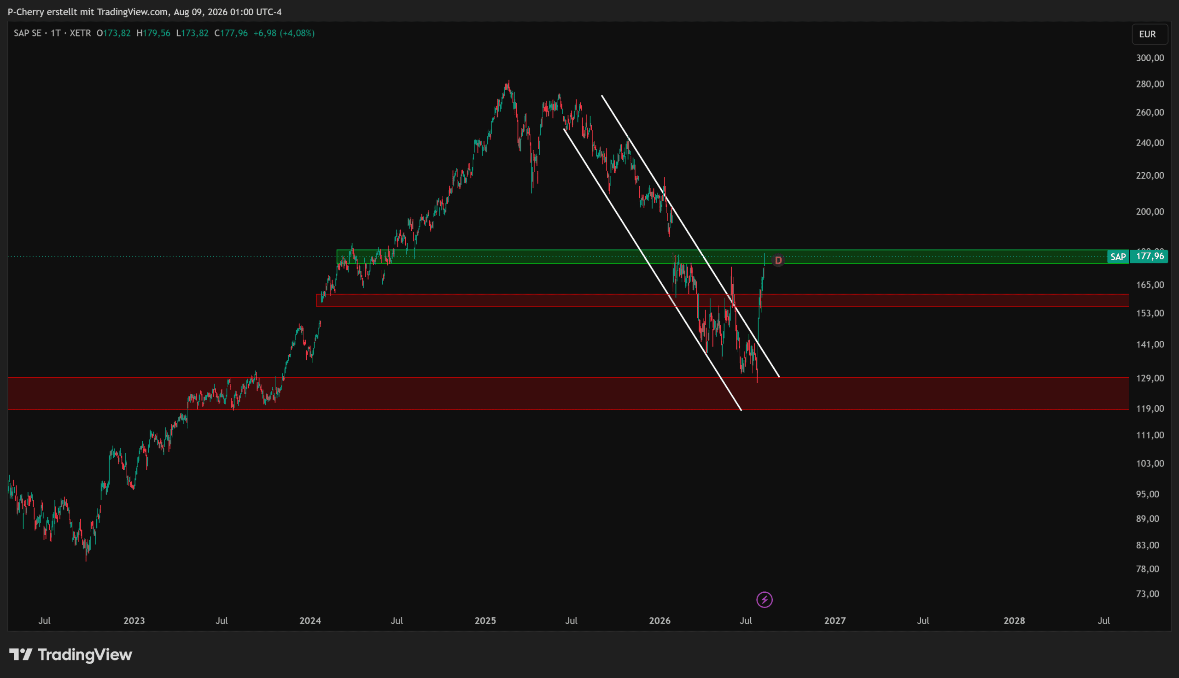Click the open value O173,82

[114, 33]
